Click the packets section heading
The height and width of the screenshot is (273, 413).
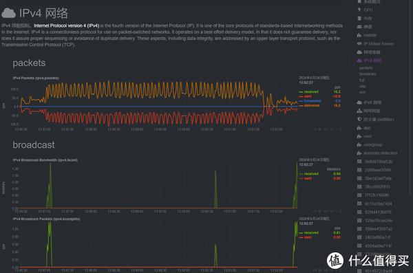(29, 63)
